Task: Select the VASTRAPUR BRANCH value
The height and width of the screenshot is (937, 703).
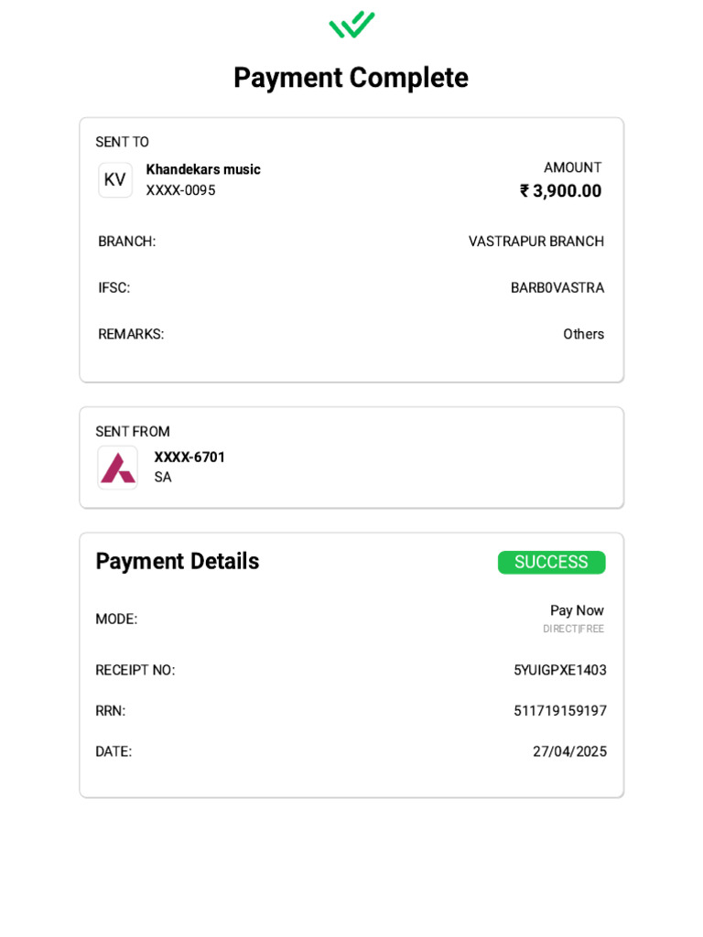Action: point(536,242)
